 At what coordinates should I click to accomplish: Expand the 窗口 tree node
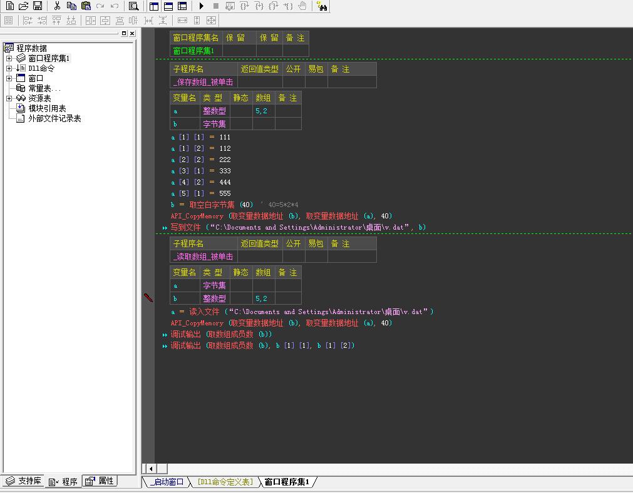click(9, 79)
